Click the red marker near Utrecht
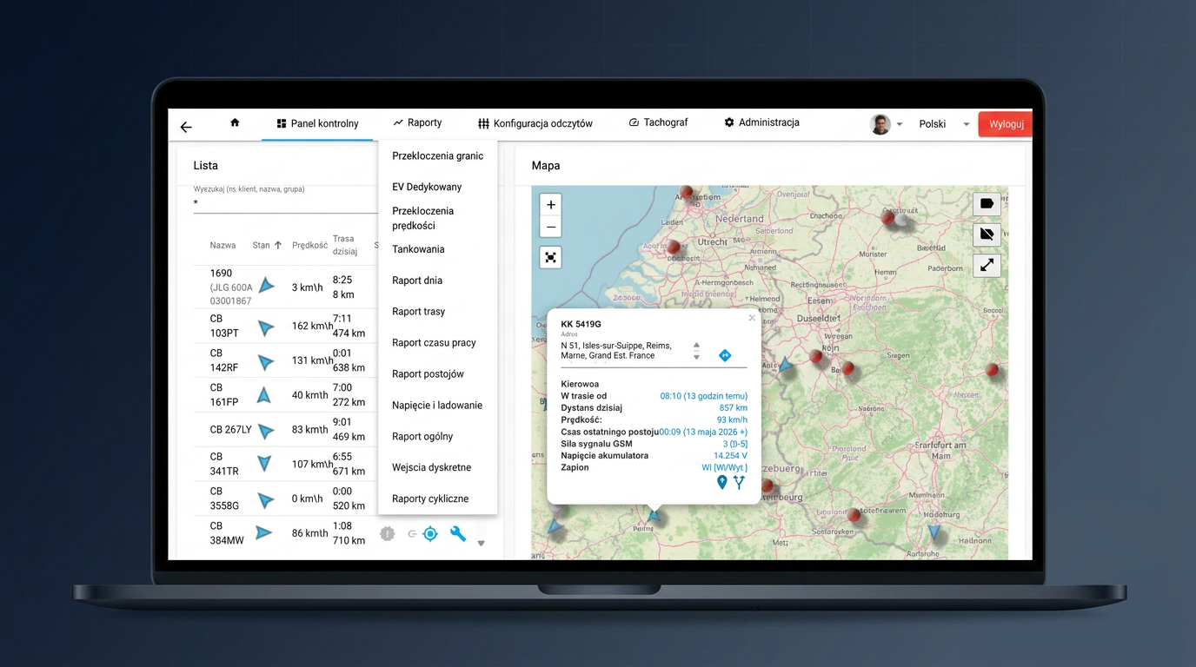The width and height of the screenshot is (1196, 667). point(674,248)
